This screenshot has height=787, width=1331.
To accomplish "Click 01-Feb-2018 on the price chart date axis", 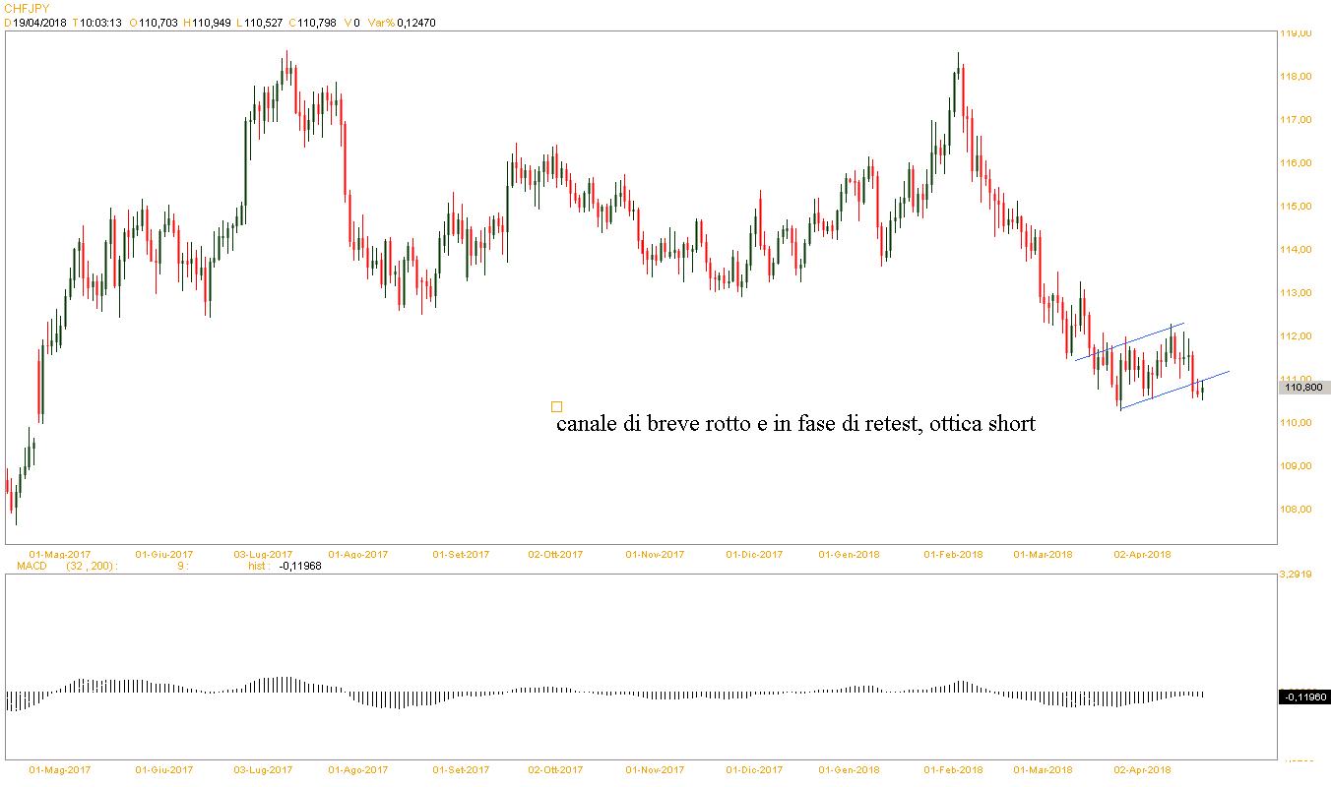I will (953, 555).
